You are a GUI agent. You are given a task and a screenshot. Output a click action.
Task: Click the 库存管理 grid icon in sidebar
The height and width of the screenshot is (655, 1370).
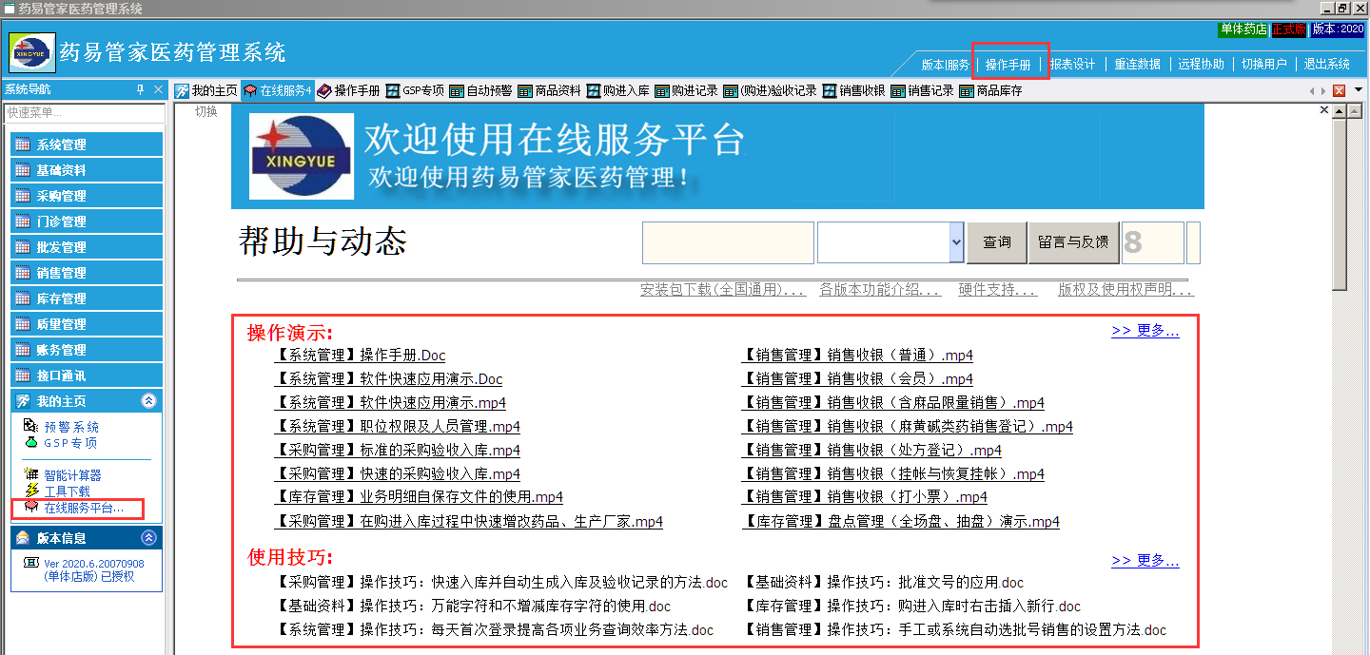tap(23, 299)
